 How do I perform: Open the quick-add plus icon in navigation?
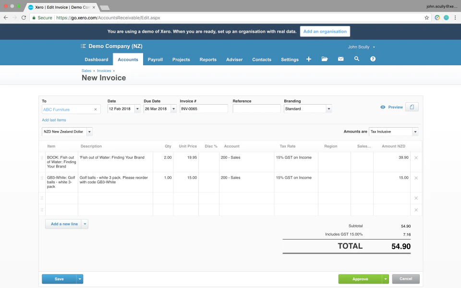coord(308,59)
